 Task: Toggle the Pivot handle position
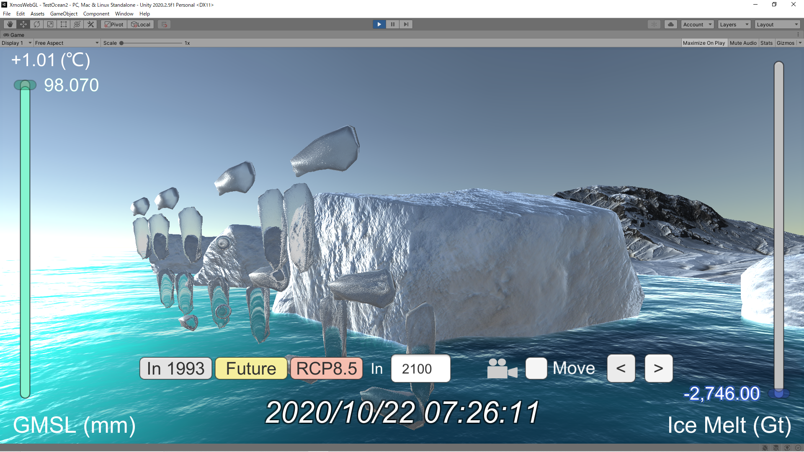(114, 24)
